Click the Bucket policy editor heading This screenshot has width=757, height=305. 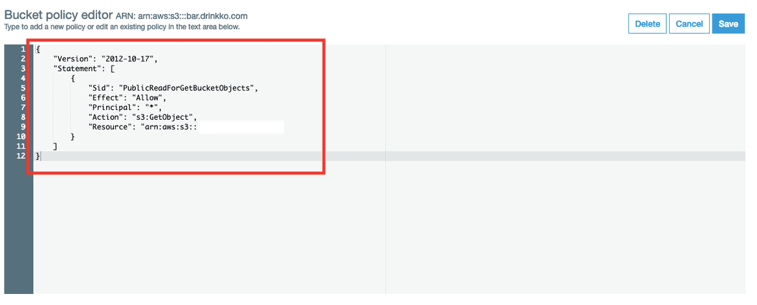coord(58,14)
